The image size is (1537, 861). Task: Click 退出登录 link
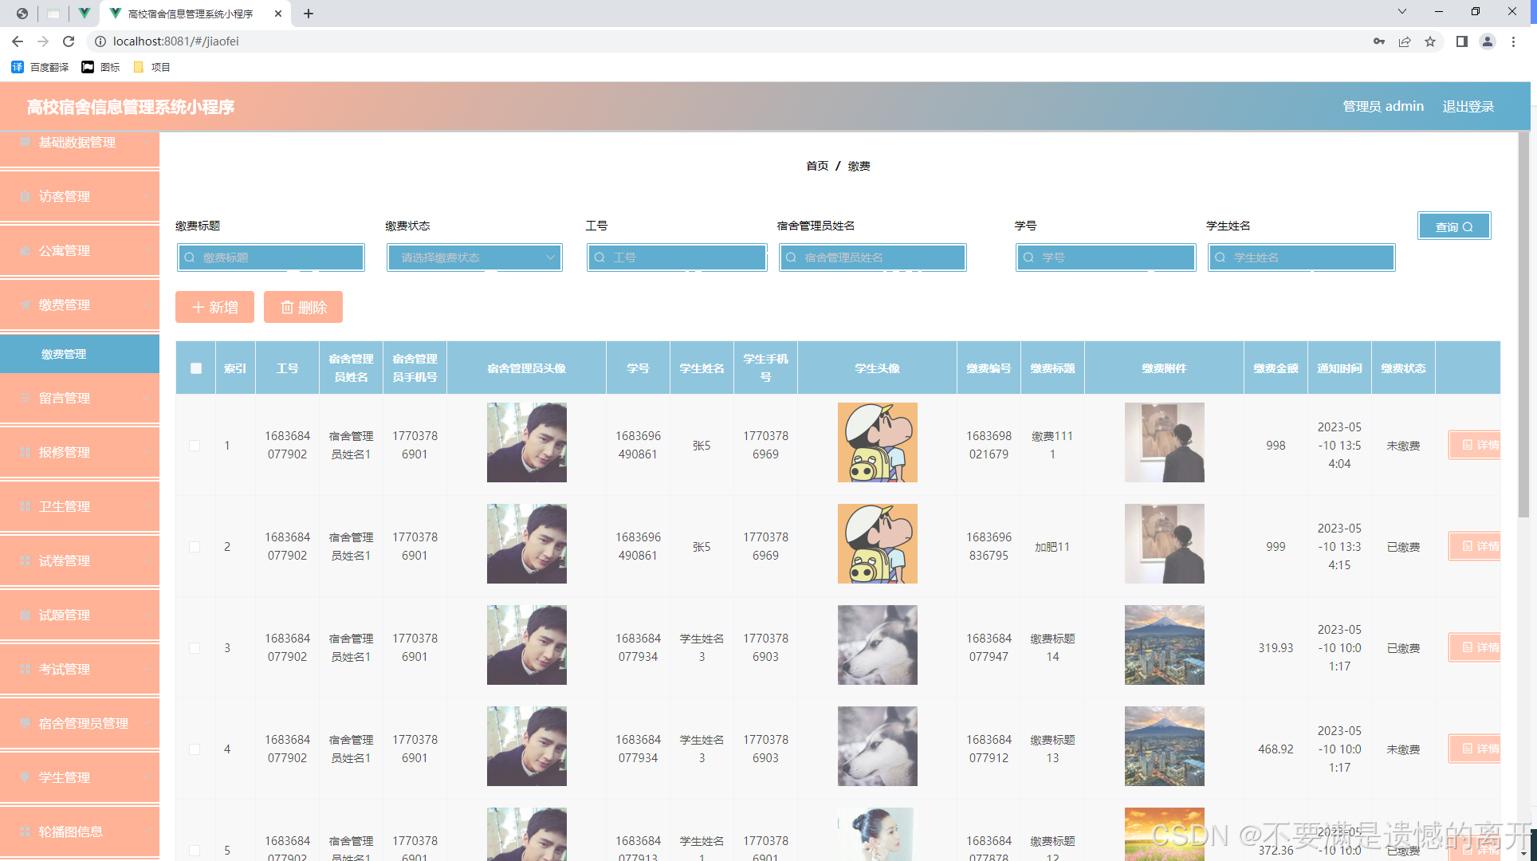[x=1468, y=106]
